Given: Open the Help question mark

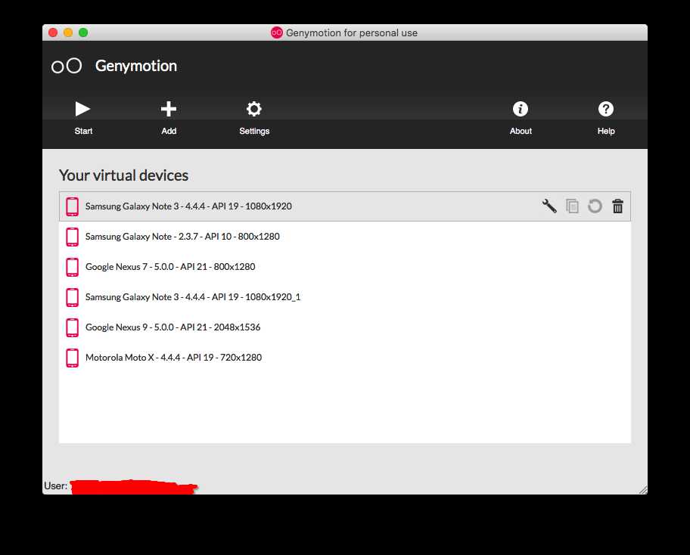Looking at the screenshot, I should click(x=606, y=118).
